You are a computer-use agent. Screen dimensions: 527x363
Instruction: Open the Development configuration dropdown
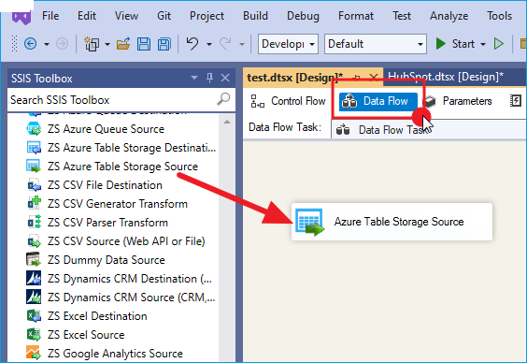(x=288, y=44)
